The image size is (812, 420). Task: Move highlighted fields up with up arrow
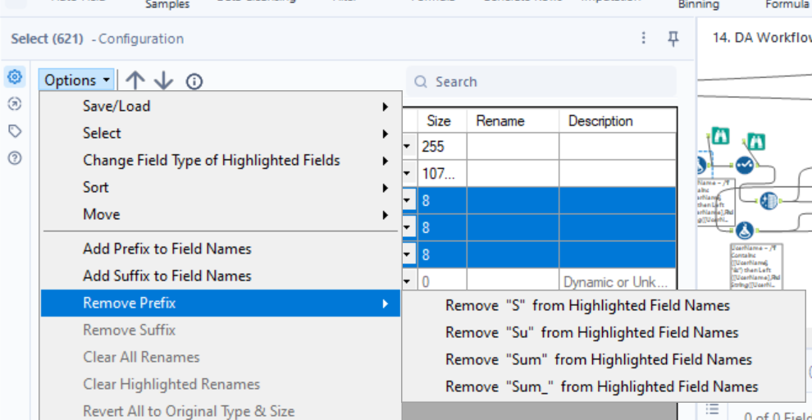pos(135,80)
